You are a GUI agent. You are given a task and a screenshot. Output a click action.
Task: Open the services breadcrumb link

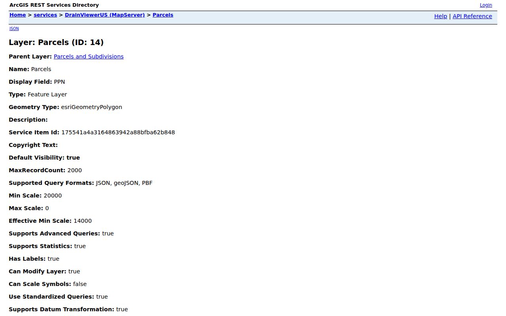click(45, 15)
